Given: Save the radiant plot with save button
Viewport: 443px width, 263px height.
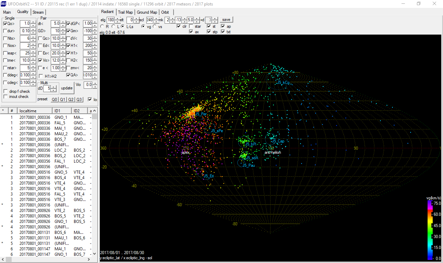Looking at the screenshot, I should tap(226, 20).
